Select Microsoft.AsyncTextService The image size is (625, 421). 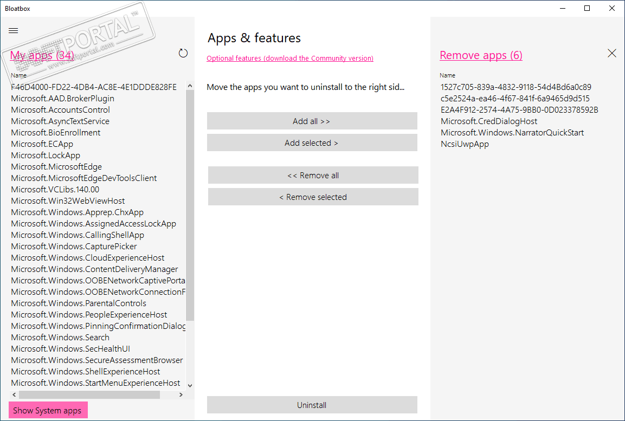click(60, 121)
